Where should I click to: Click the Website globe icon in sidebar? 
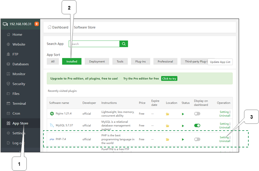tap(8, 44)
